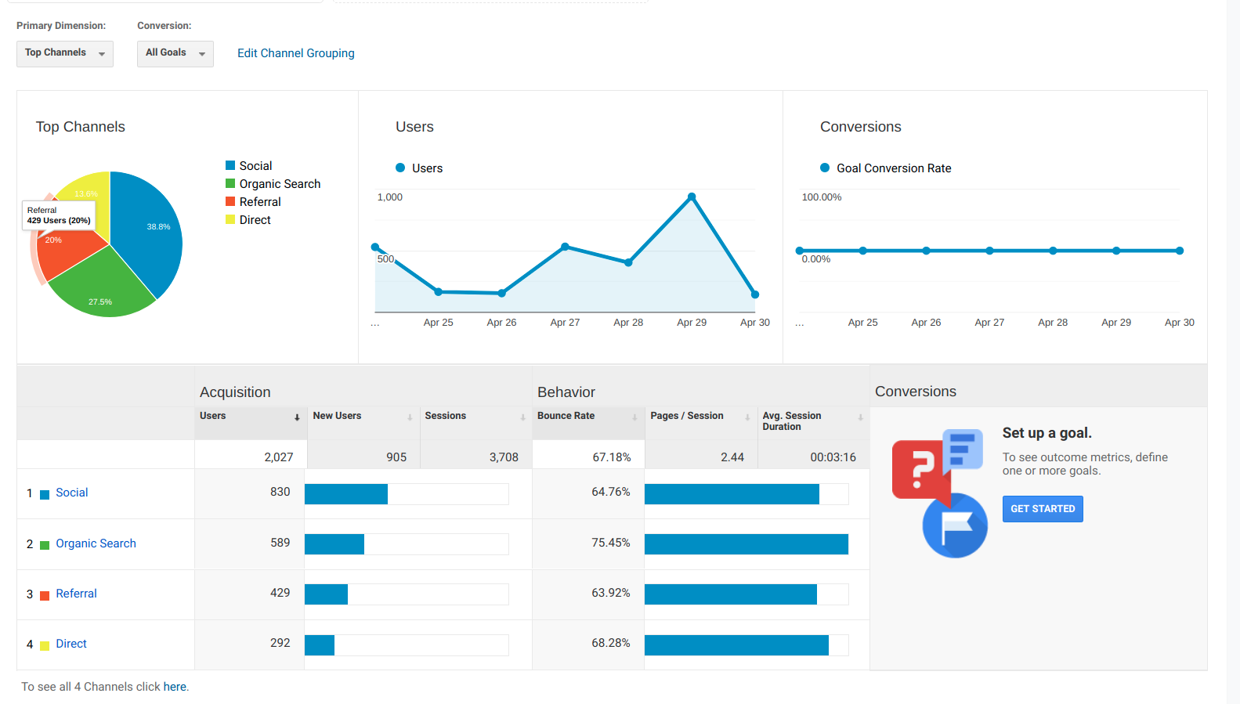Click the GET STARTED goal button
The image size is (1240, 704).
[x=1043, y=509]
